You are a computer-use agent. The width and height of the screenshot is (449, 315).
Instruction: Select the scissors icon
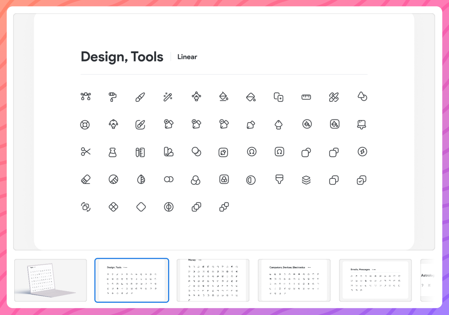click(86, 152)
